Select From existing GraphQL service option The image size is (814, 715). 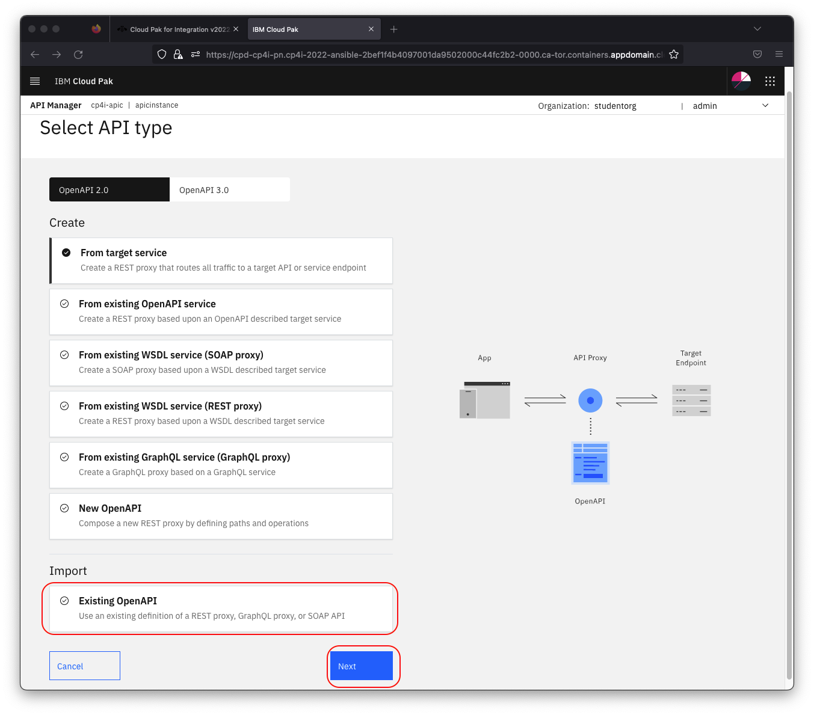click(x=221, y=465)
